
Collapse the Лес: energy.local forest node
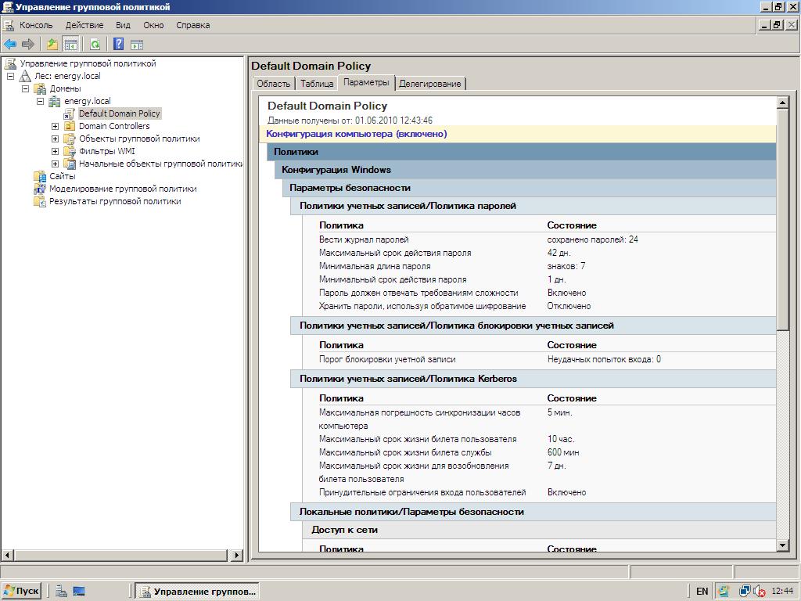(11, 76)
